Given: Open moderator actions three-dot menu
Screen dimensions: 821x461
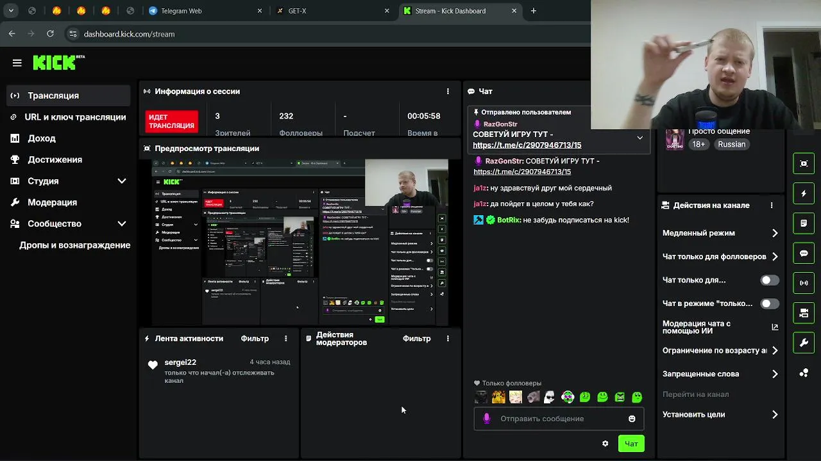Looking at the screenshot, I should (448, 339).
